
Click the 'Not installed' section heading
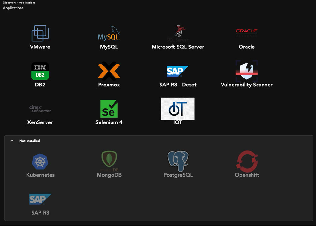coord(30,141)
